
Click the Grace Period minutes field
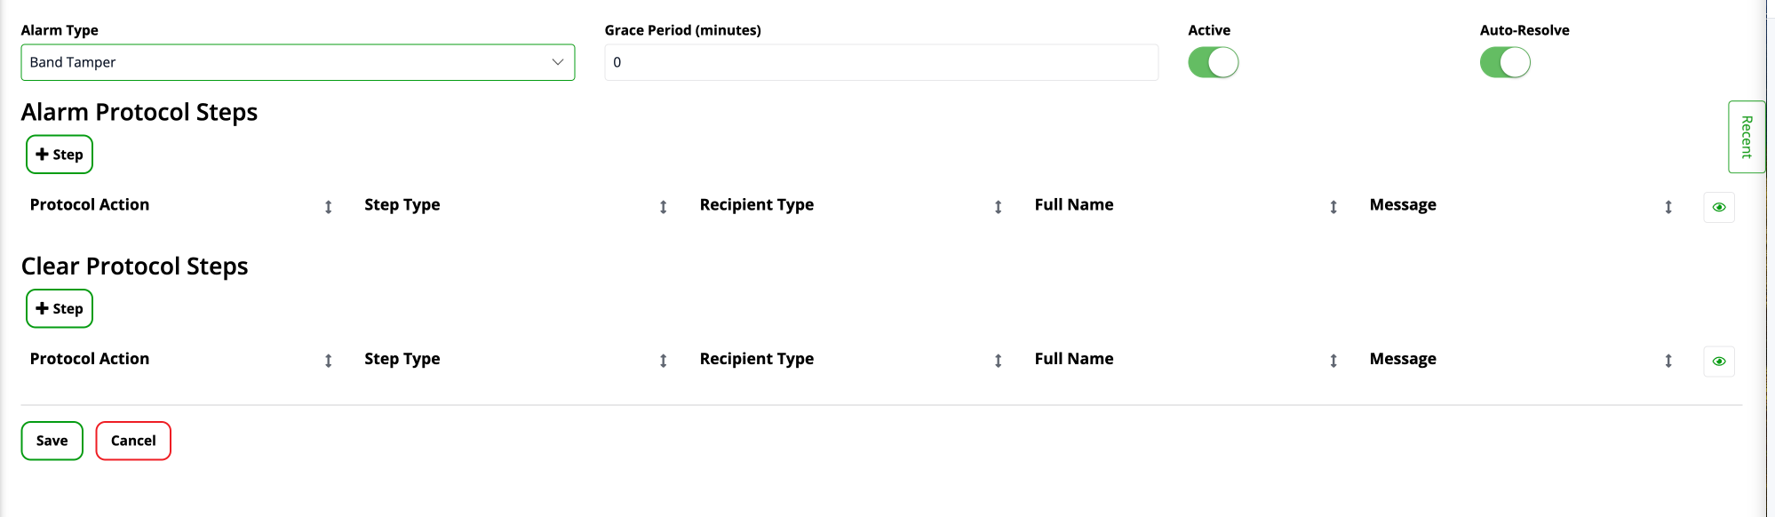pyautogui.click(x=880, y=62)
